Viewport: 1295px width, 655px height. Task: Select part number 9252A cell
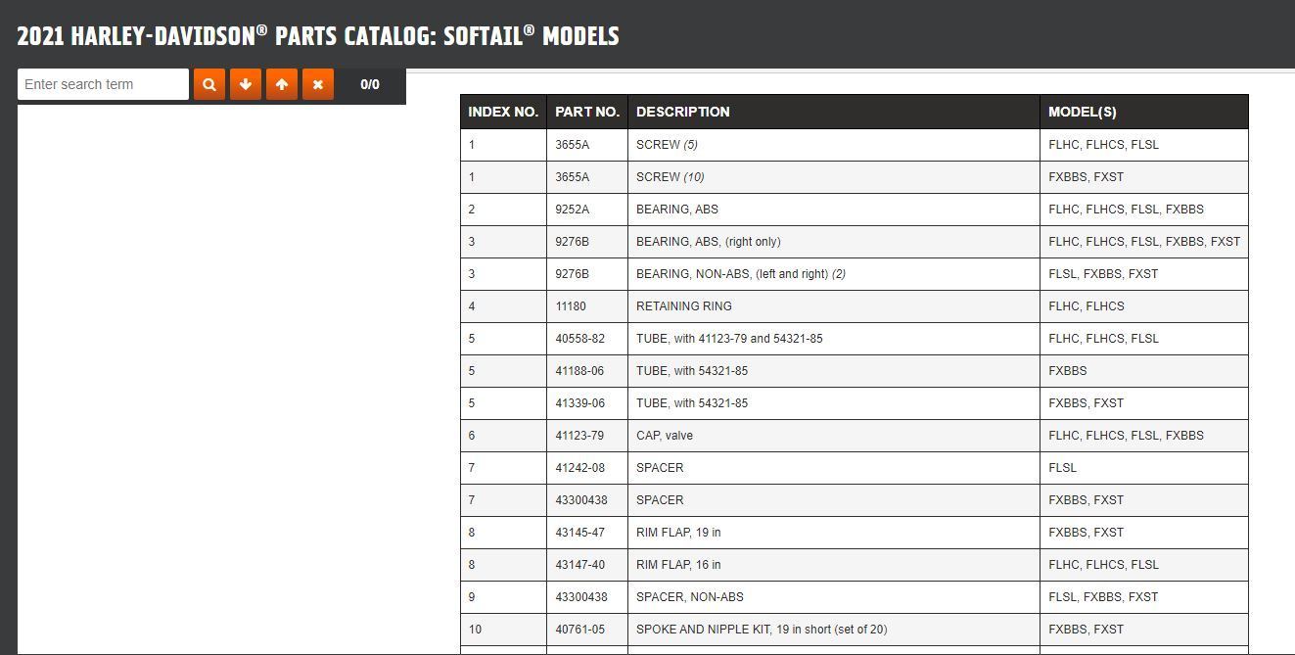573,209
